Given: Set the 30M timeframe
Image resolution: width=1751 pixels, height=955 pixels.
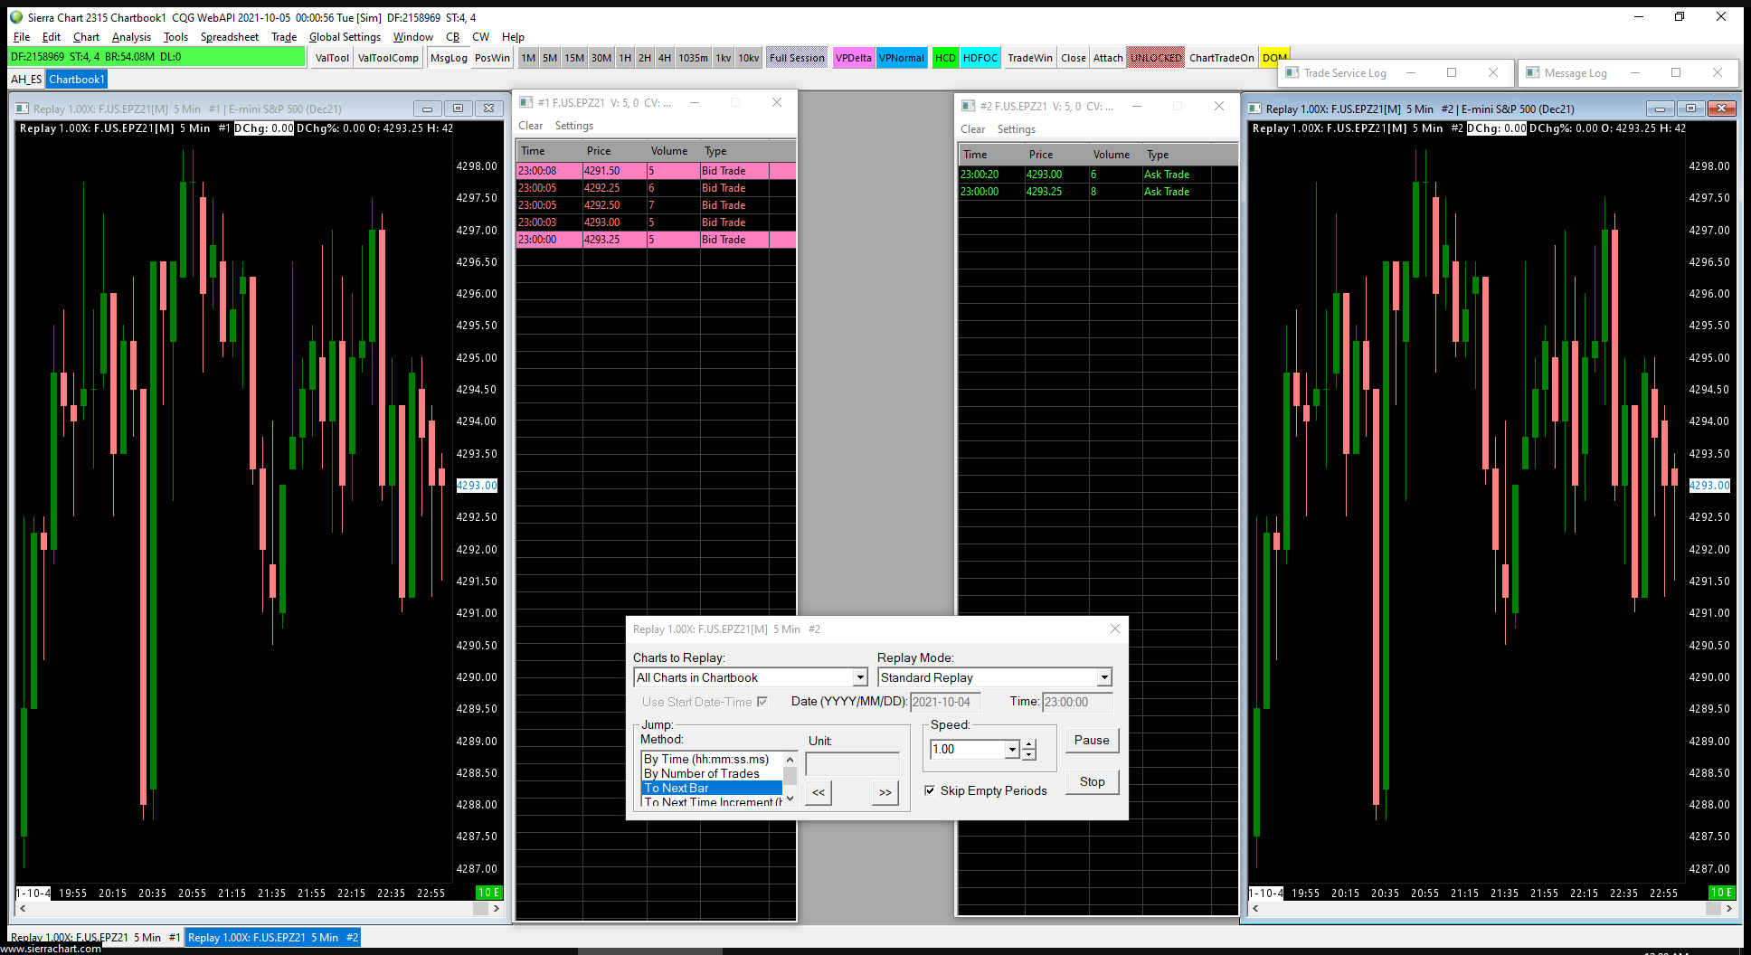Looking at the screenshot, I should click(x=601, y=58).
